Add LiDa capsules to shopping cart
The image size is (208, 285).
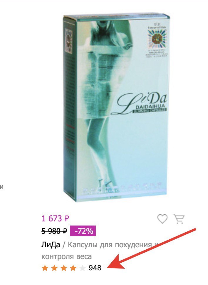[x=179, y=219]
